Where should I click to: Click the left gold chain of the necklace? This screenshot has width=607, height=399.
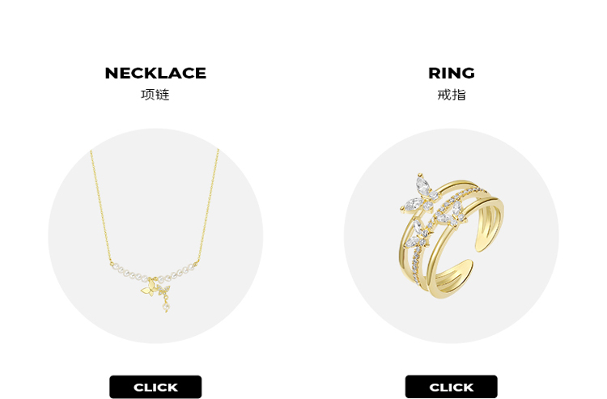pyautogui.click(x=100, y=205)
